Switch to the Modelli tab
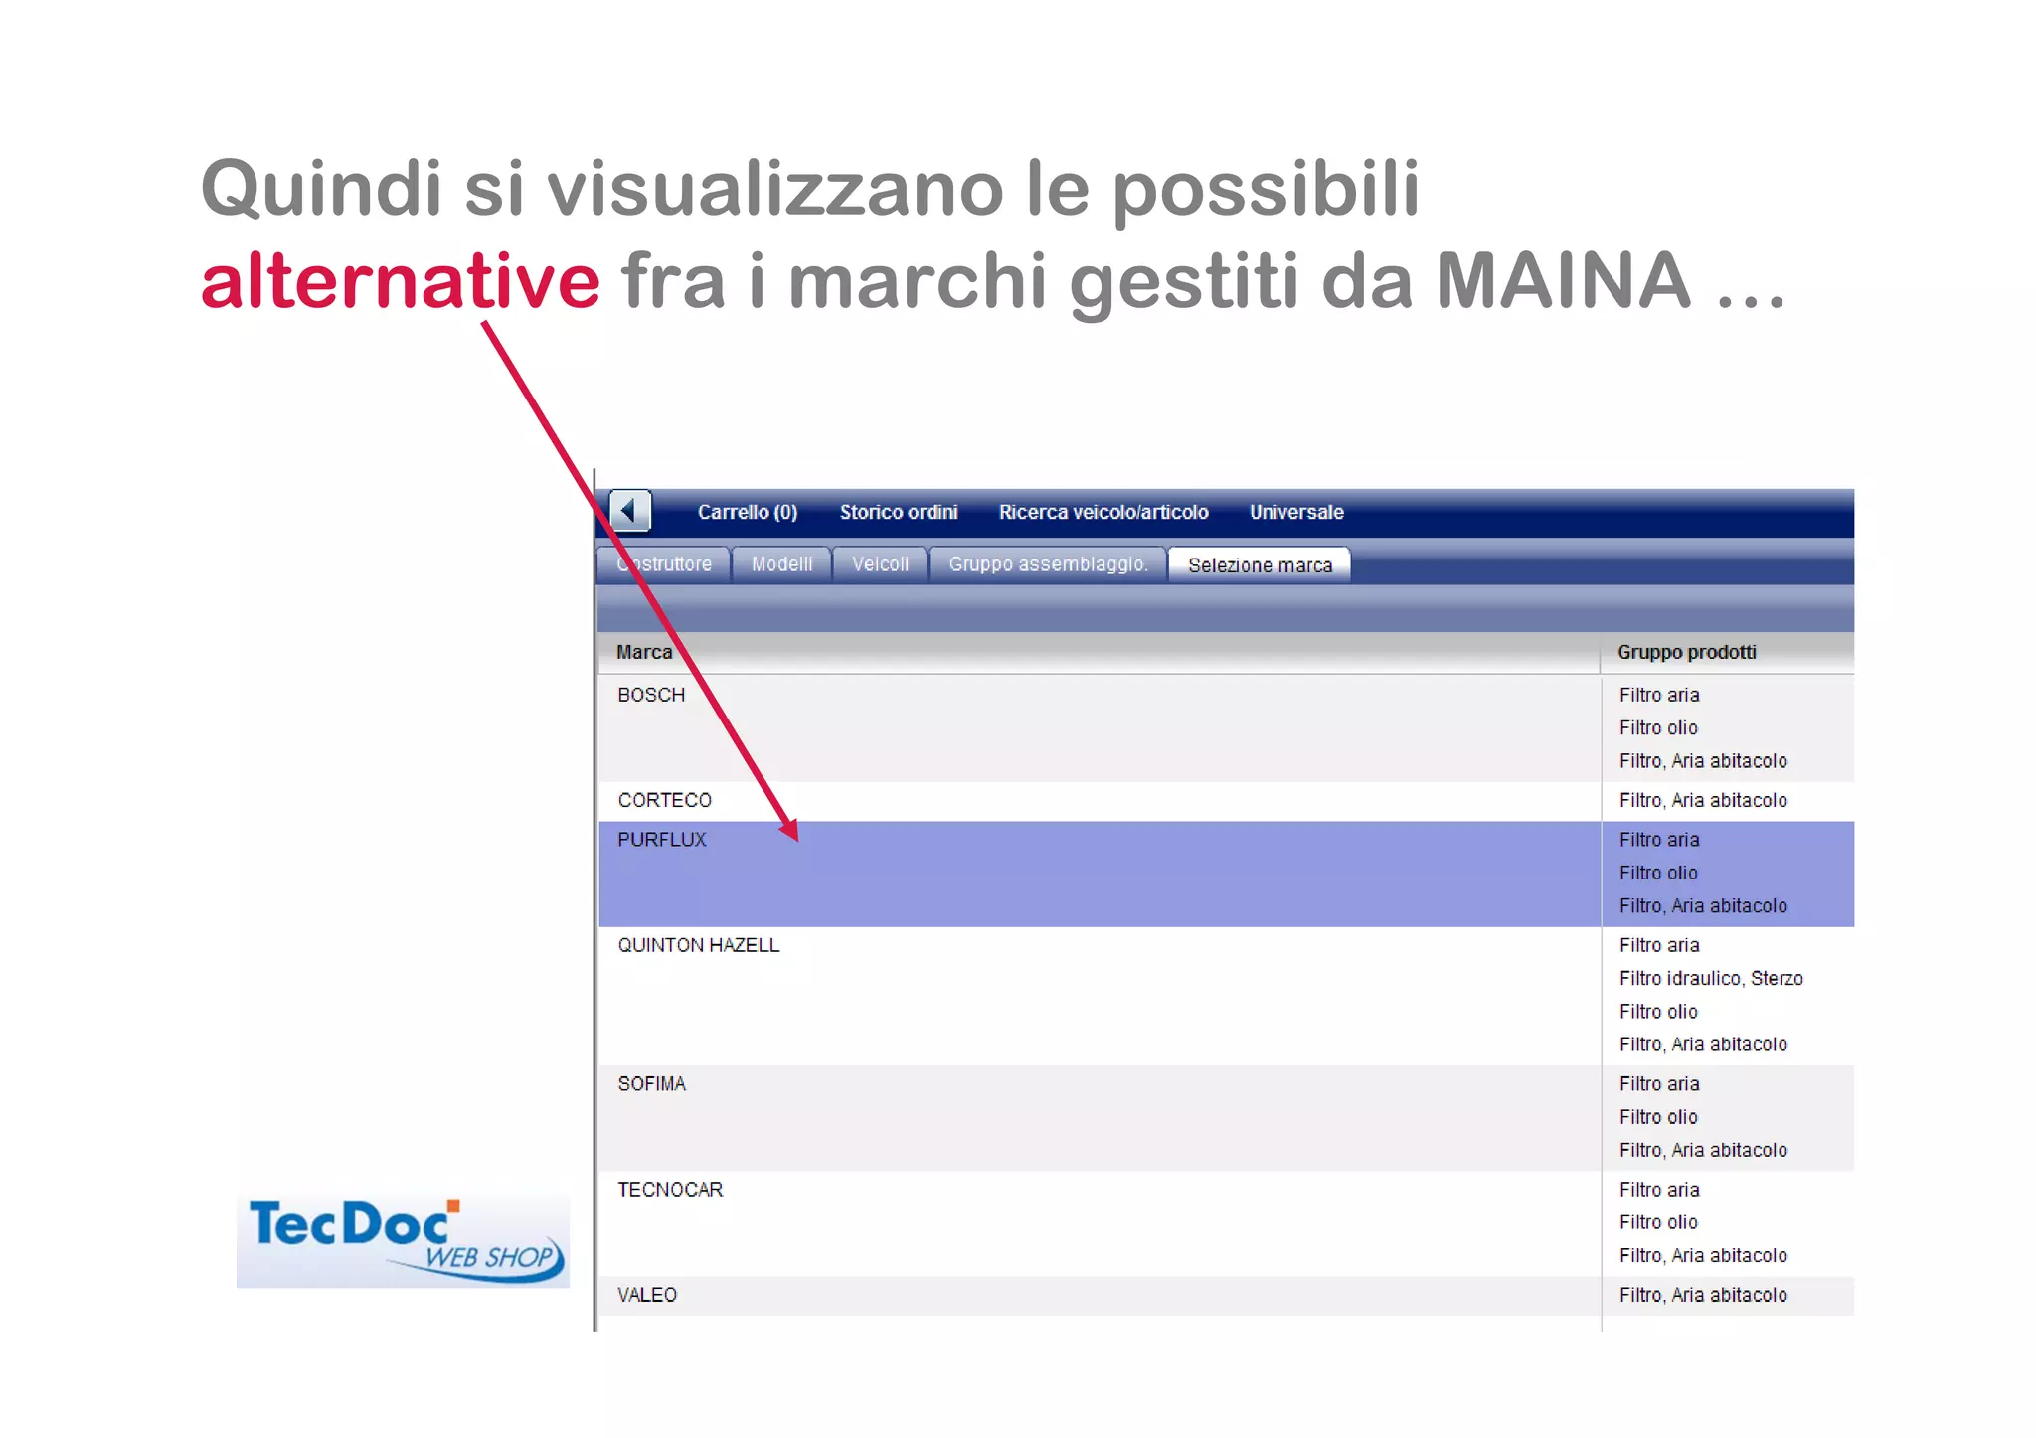 781,564
